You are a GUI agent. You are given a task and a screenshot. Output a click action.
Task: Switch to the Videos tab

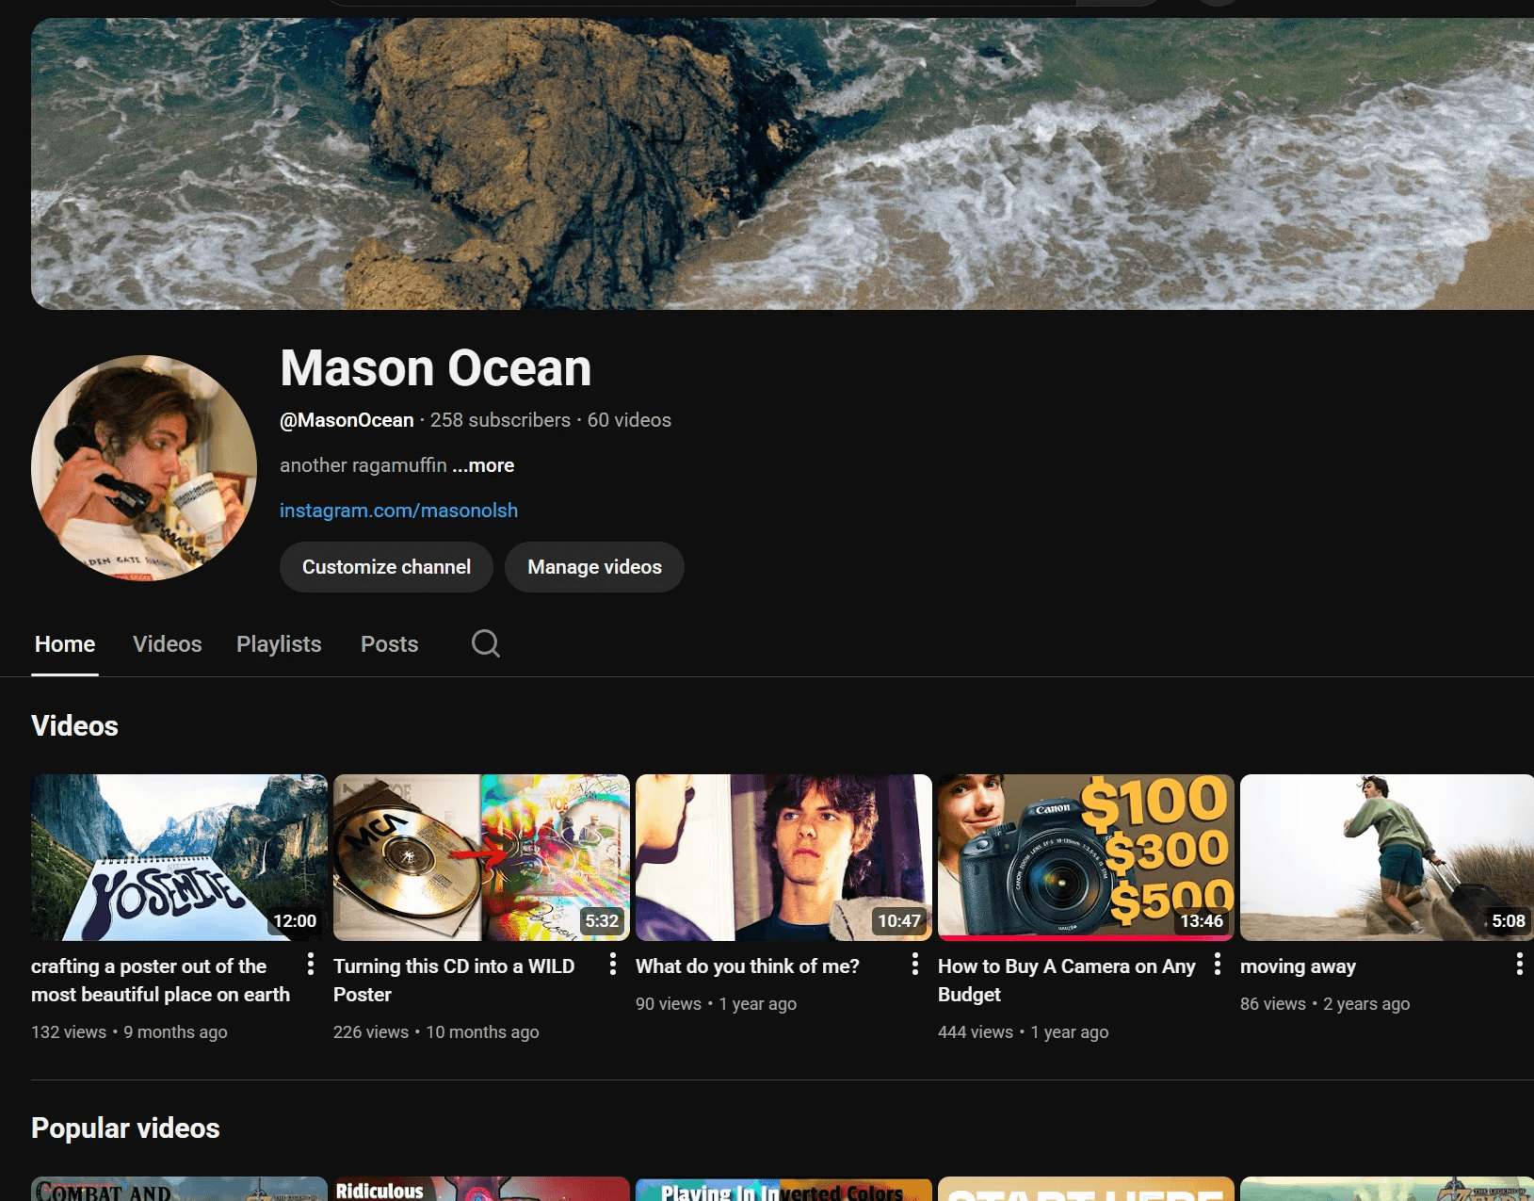pos(167,643)
